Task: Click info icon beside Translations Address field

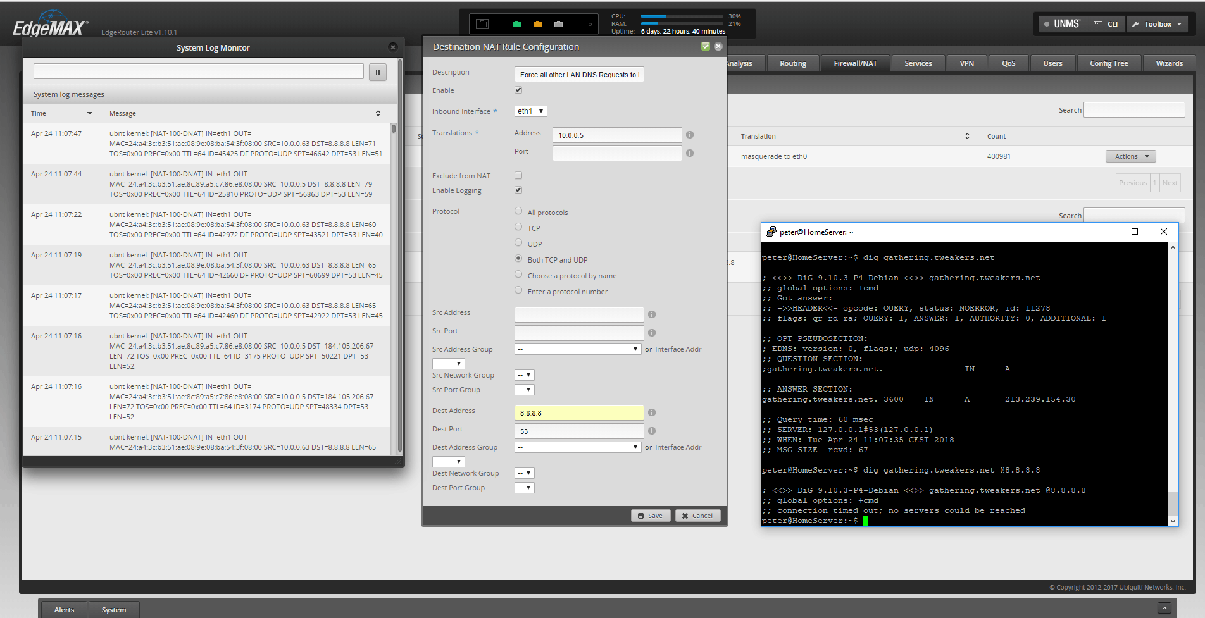Action: click(x=690, y=135)
